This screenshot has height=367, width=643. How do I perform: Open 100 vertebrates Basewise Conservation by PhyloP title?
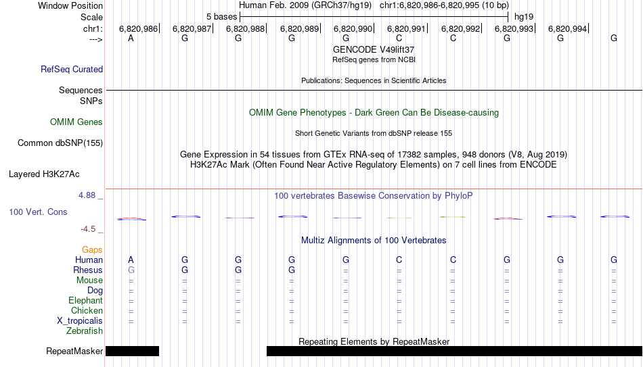[374, 196]
